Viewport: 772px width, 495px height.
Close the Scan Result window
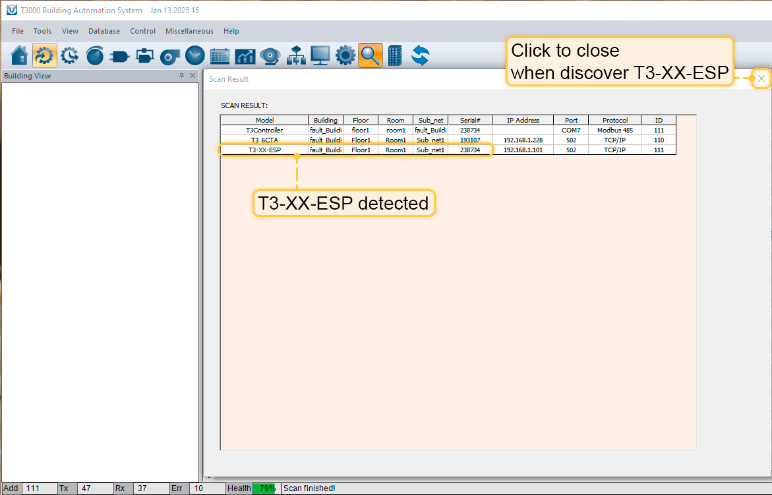click(x=761, y=78)
